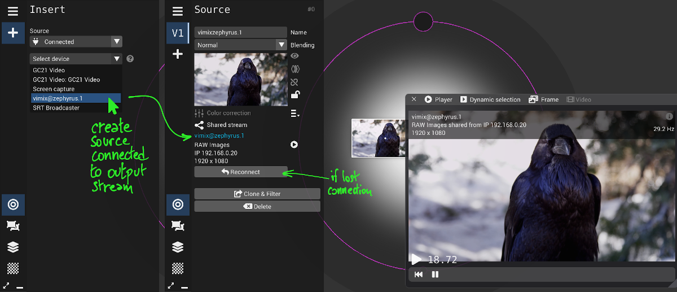677x292 pixels.
Task: Toggle fullscreen arrows in the Insert panel
Action: pos(6,286)
